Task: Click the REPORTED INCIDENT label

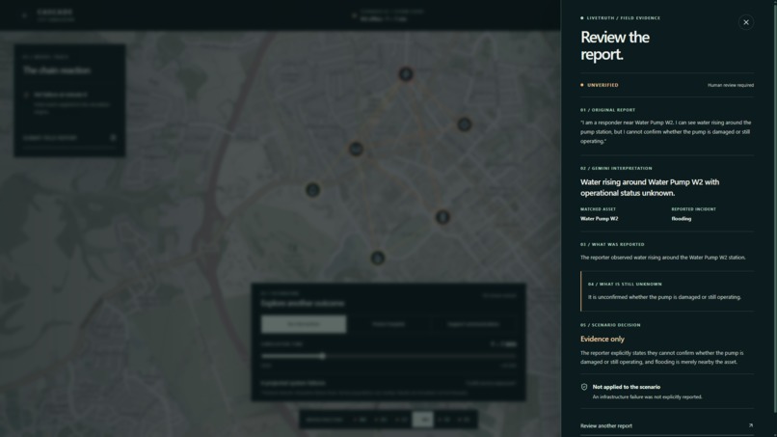Action: [x=694, y=209]
